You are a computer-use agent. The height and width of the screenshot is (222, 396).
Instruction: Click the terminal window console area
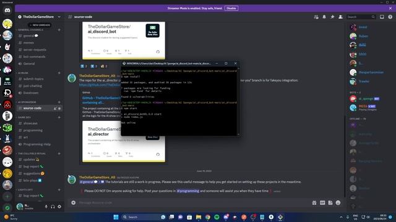click(179, 101)
